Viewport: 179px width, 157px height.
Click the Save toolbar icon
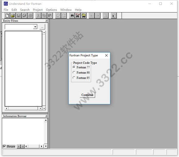(x=19, y=15)
